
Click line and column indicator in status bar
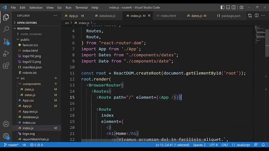pyautogui.click(x=172, y=145)
